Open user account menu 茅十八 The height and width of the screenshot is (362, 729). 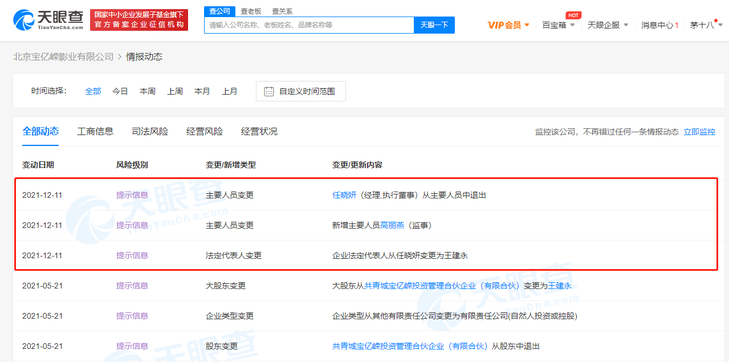706,25
